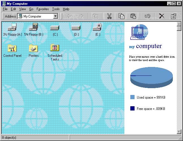Click the Back arrow toolbar button
The width and height of the screenshot is (183, 141).
pos(69,16)
